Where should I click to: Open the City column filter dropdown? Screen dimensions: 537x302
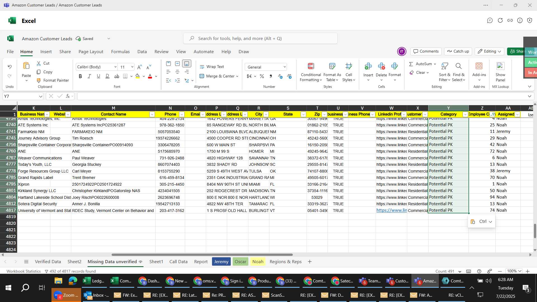[x=266, y=114]
